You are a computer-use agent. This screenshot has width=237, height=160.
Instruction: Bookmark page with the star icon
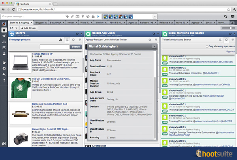229,9
